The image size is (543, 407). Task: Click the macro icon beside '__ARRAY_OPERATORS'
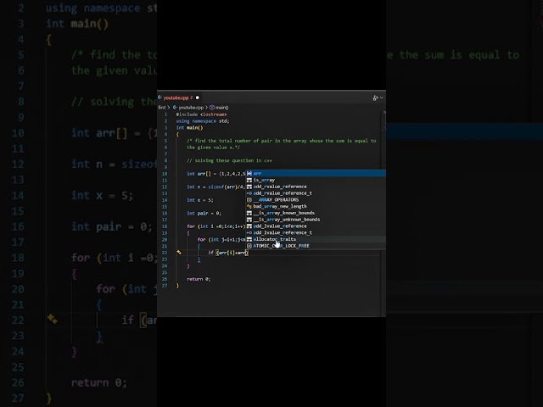click(x=249, y=200)
